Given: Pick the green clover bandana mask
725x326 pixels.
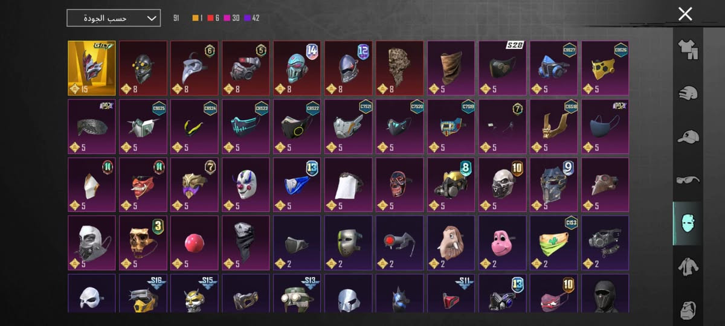Looking at the screenshot, I should (x=554, y=243).
